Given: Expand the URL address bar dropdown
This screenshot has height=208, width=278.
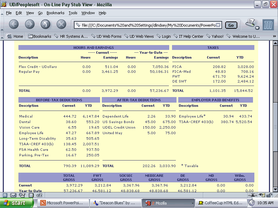Looking at the screenshot, I should [218, 25].
